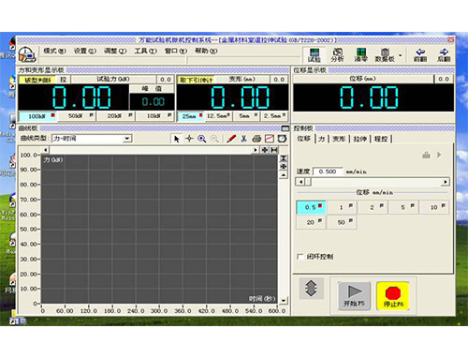Activate the crosshair cursor tool
468x358 pixels.
tap(189, 139)
